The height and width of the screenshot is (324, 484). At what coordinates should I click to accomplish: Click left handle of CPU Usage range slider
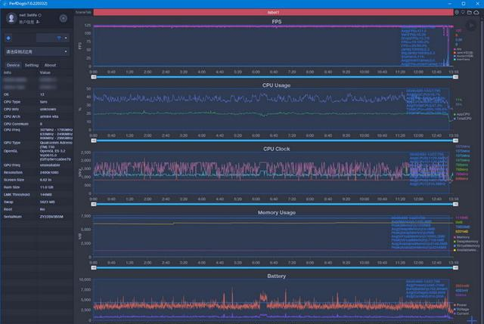coord(94,140)
